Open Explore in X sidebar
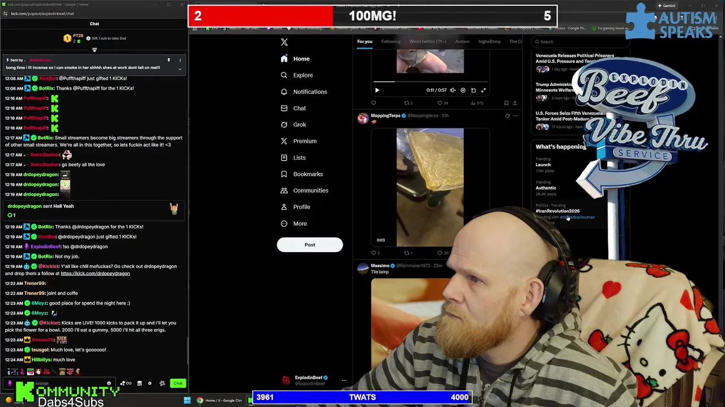725x407 pixels. pos(297,75)
